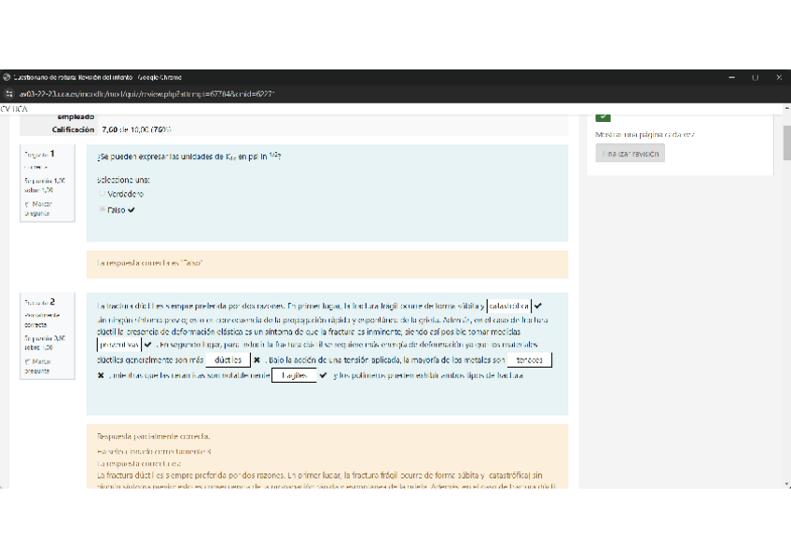Click Mostrar una página cada vez link
The height and width of the screenshot is (558, 791).
[x=644, y=135]
